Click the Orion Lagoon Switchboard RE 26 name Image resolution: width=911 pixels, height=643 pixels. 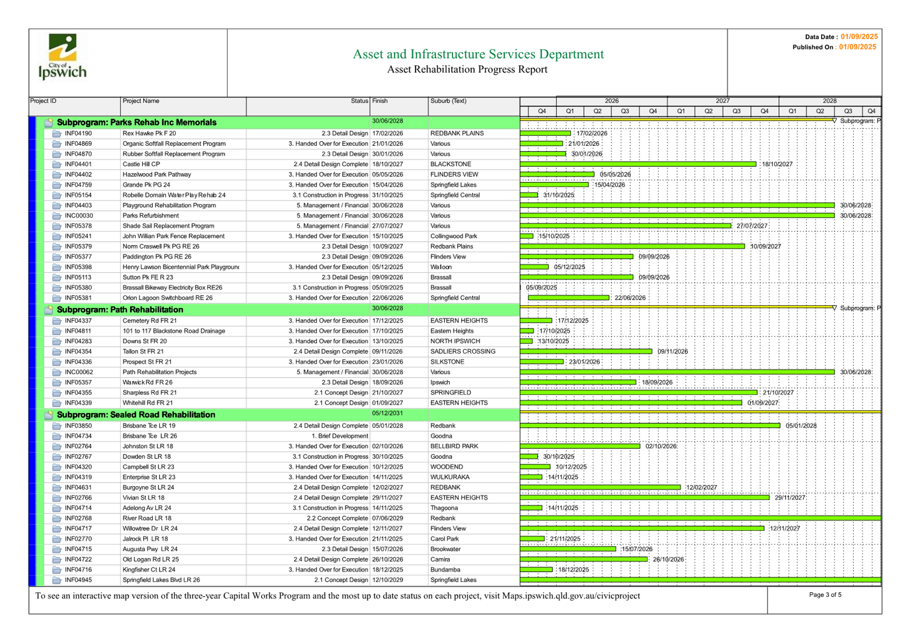click(x=167, y=298)
